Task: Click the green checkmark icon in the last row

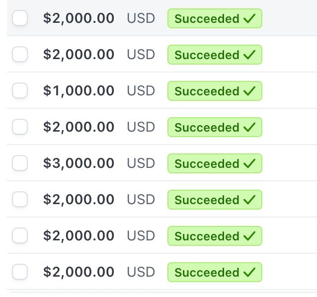Action: click(249, 272)
